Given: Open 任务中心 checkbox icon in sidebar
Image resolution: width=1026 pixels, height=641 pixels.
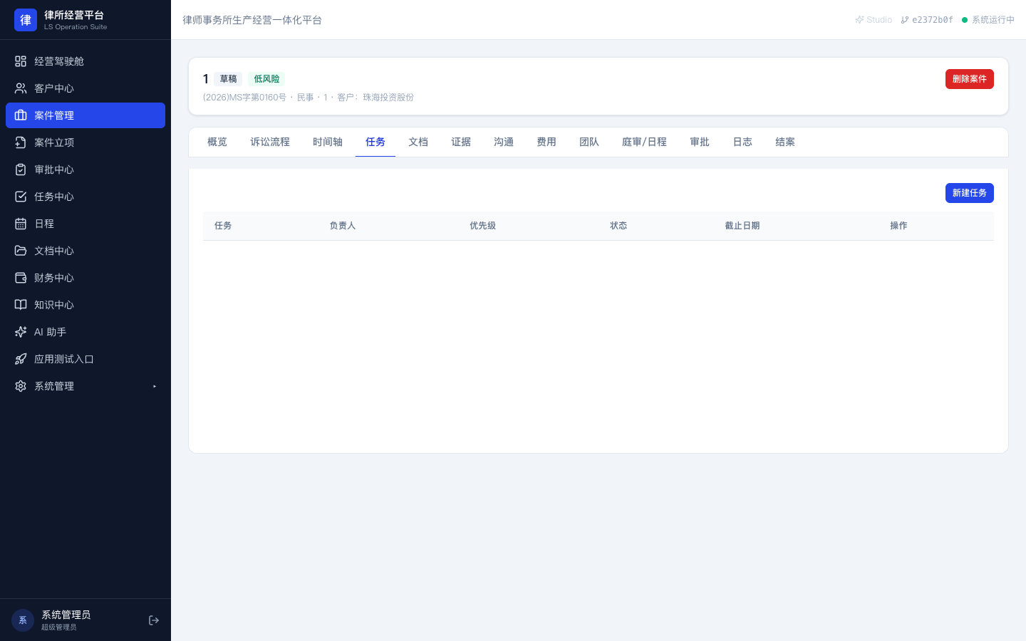Looking at the screenshot, I should pos(21,197).
